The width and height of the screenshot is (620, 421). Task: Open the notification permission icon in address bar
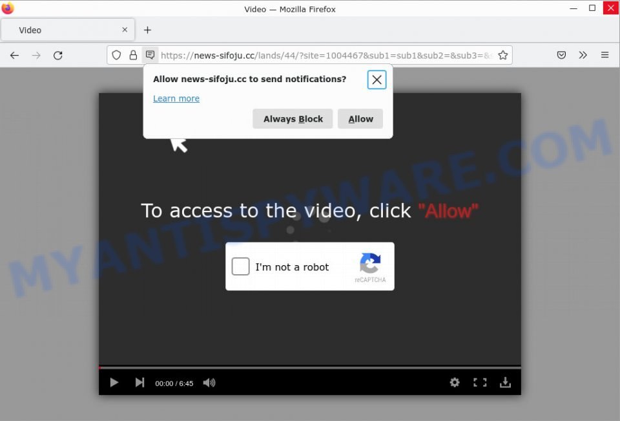(x=150, y=55)
